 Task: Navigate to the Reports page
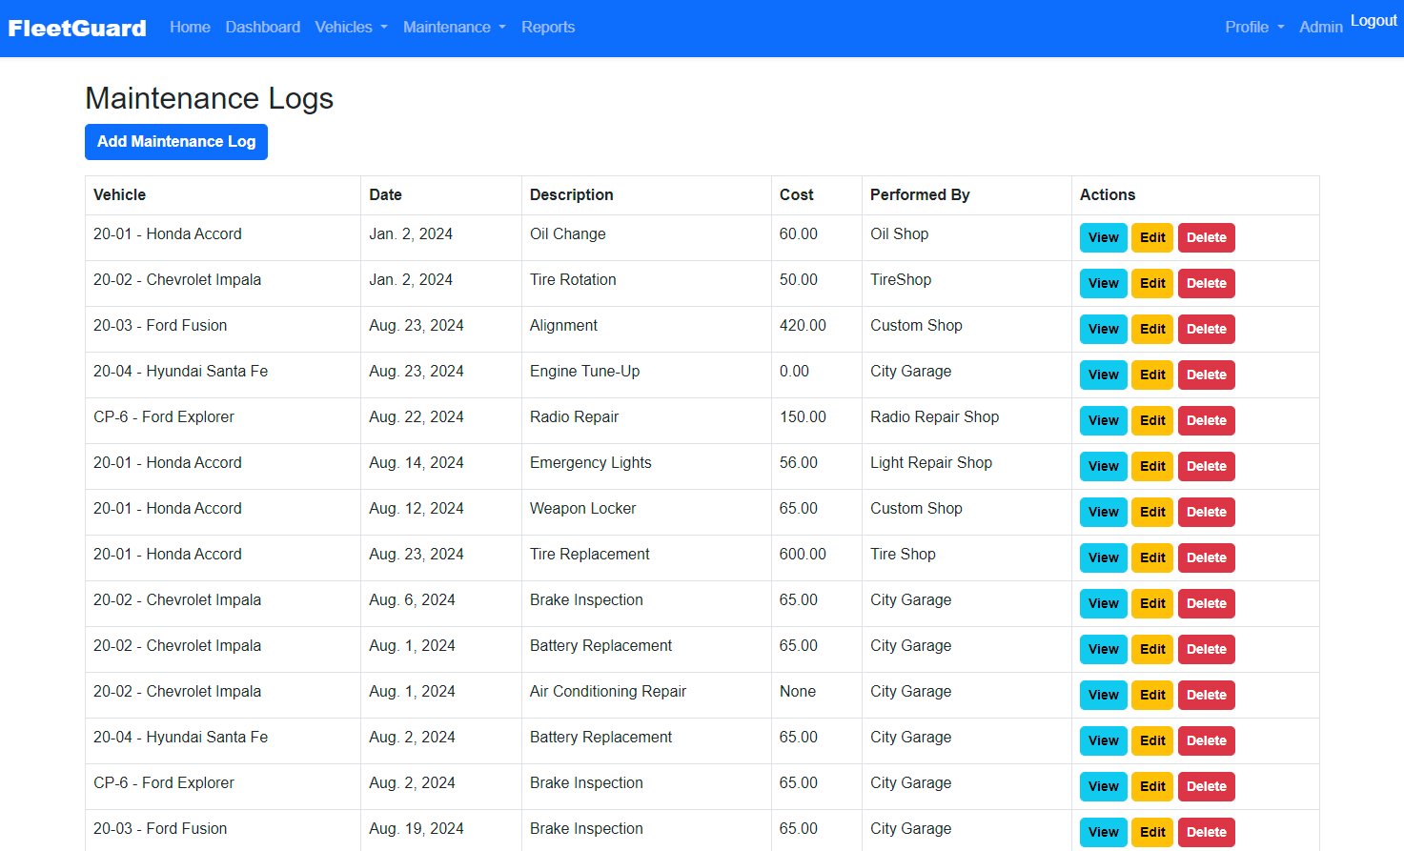coord(547,28)
